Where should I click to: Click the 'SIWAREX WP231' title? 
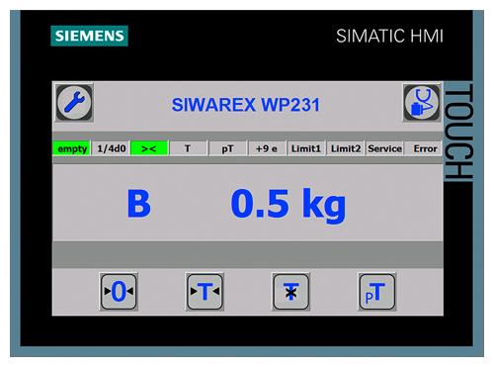pyautogui.click(x=246, y=105)
